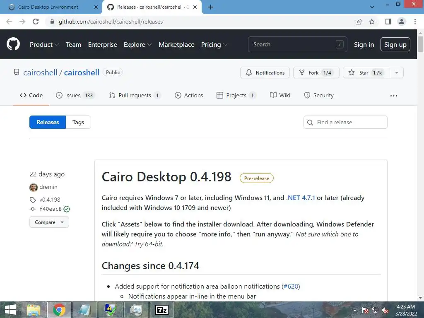The width and height of the screenshot is (424, 318).
Task: Click the network tray icon
Action: [375, 310]
